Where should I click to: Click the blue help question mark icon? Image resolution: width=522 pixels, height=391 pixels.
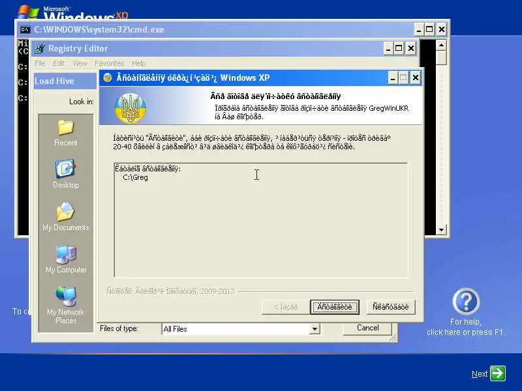click(466, 301)
